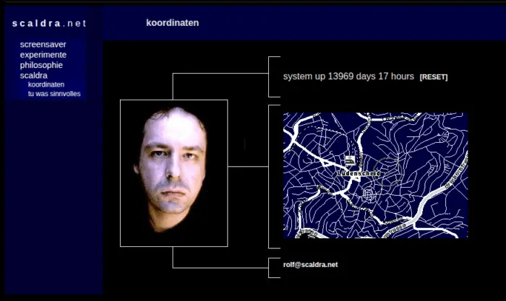The image size is (506, 301).
Task: Open the tu was sinnvolles submenu link
Action: pos(54,94)
